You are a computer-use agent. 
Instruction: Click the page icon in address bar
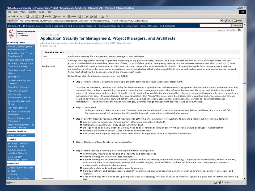18,21
